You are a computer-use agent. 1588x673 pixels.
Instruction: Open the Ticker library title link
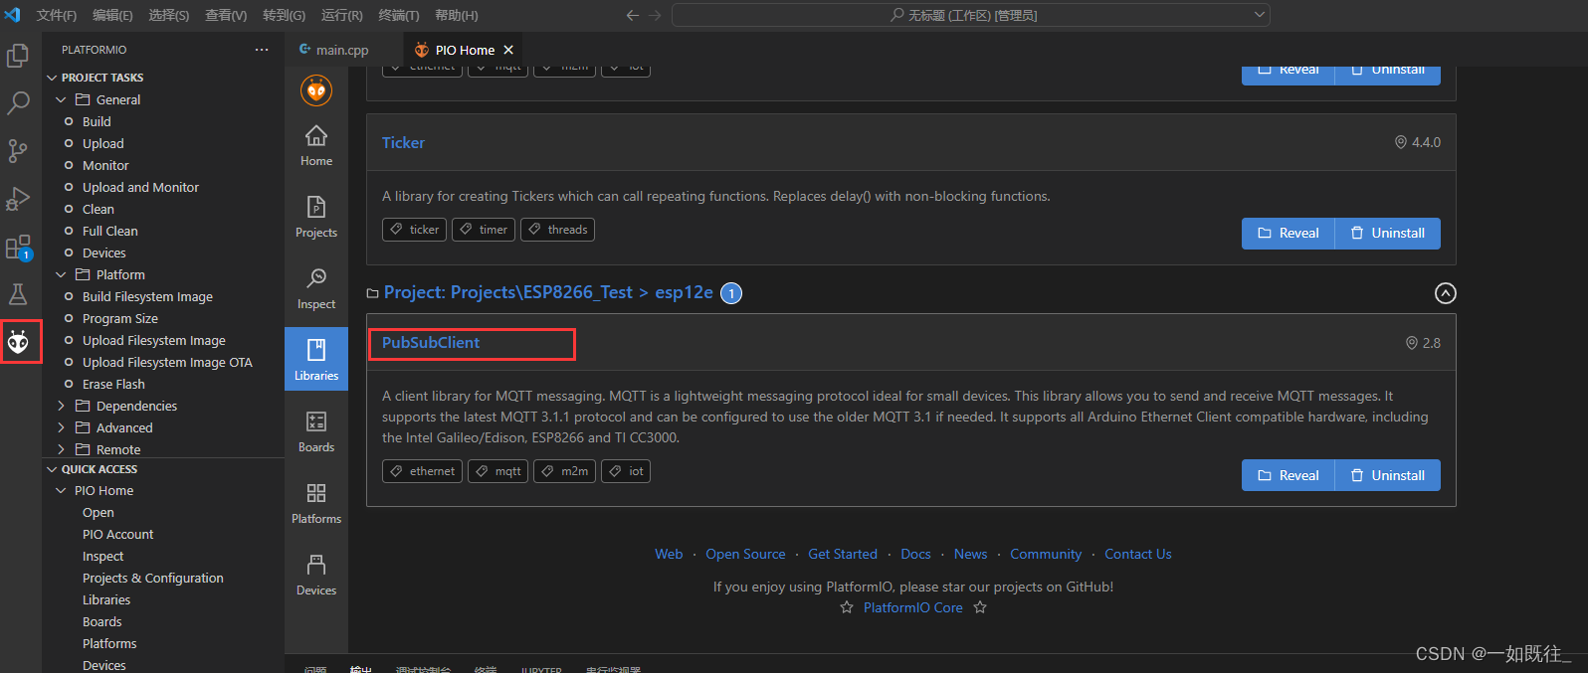click(403, 142)
